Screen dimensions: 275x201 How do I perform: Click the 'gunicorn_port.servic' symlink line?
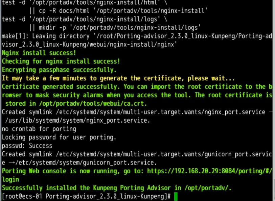(137, 154)
